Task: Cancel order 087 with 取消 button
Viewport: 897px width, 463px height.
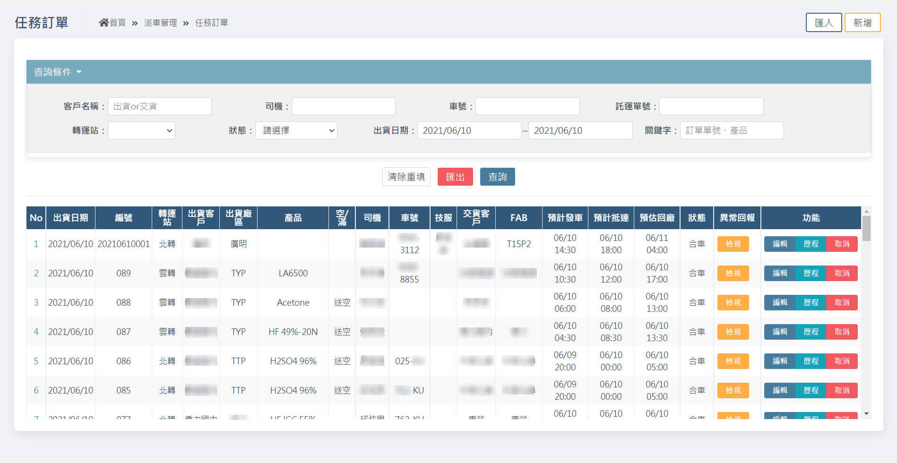Action: [x=842, y=332]
